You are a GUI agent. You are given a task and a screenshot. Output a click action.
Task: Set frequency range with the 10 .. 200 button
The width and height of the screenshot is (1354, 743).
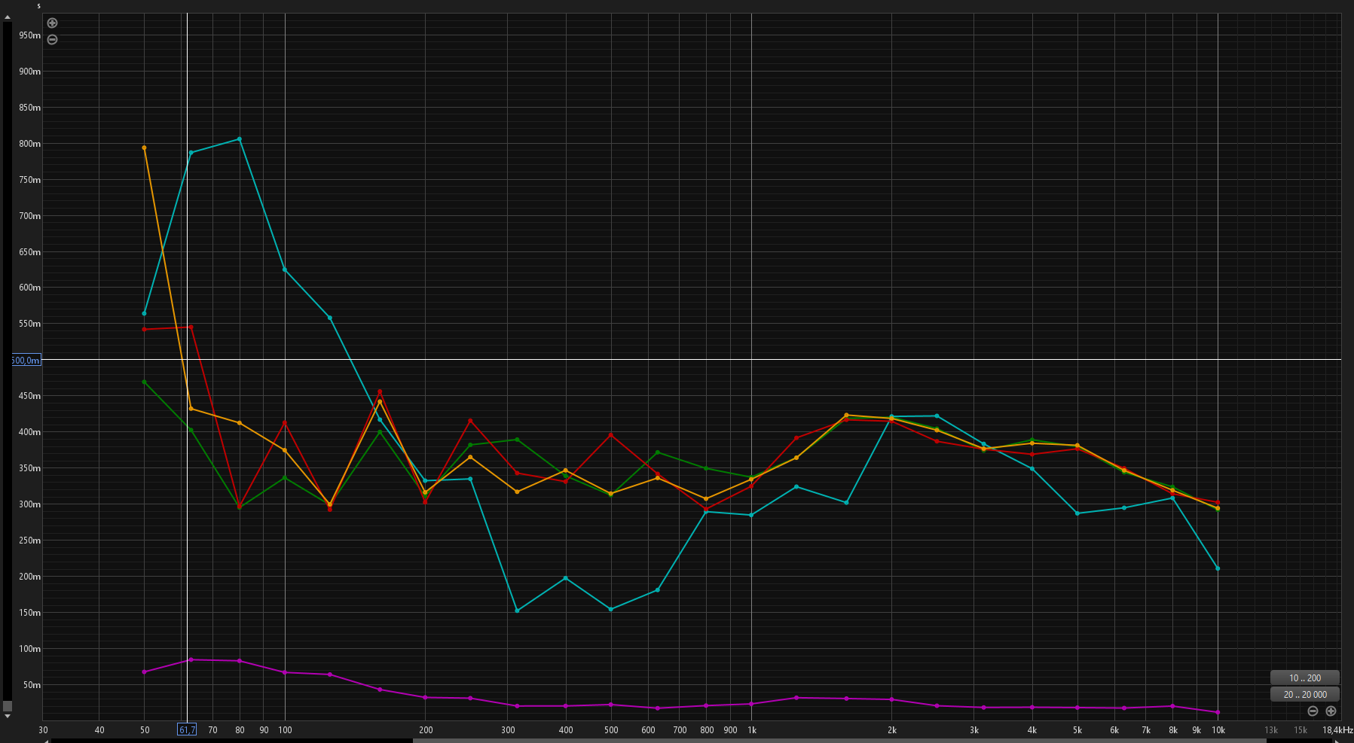click(x=1305, y=678)
